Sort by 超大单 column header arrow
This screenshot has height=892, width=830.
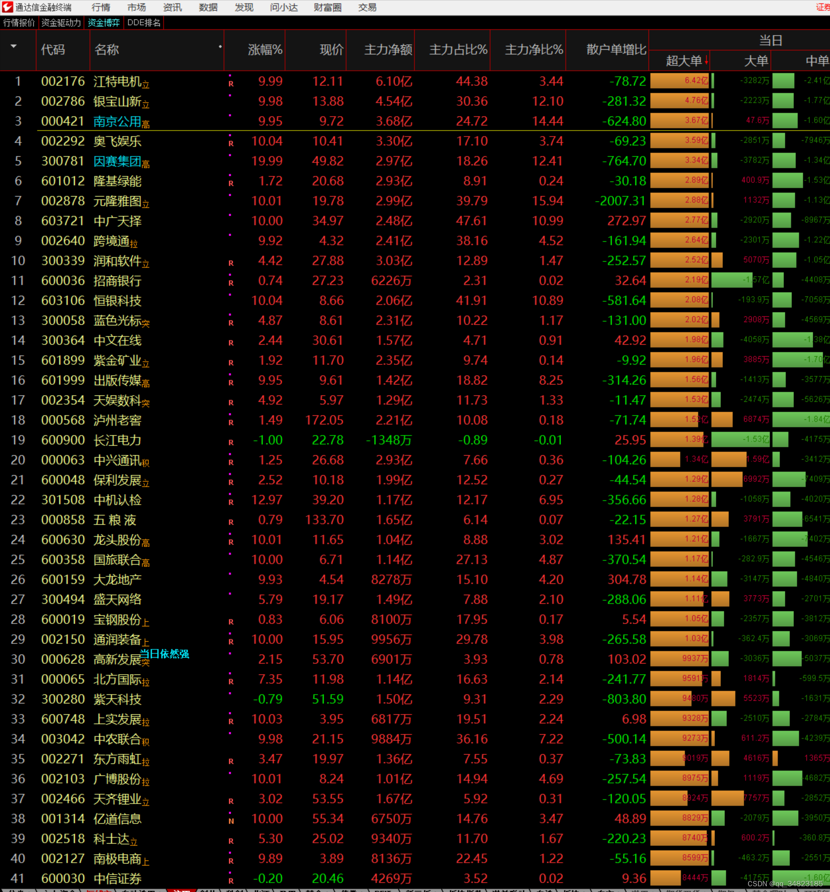click(x=706, y=60)
